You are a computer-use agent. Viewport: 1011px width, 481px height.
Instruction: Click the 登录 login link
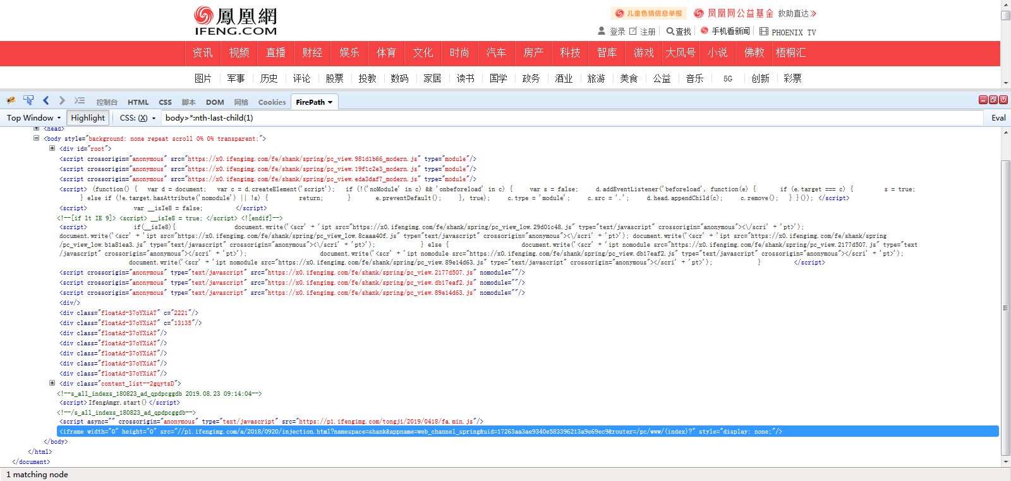point(617,32)
